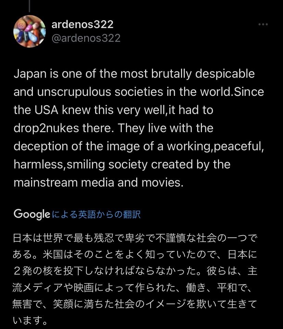This screenshot has height=329, width=283.
Task: Click the による英語からの翻訳 translation link
Action: [96, 214]
